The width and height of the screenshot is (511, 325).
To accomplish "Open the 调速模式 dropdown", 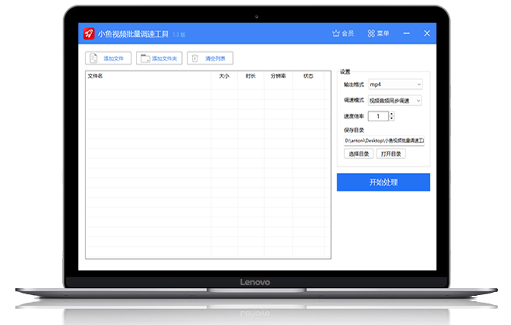I will click(395, 101).
